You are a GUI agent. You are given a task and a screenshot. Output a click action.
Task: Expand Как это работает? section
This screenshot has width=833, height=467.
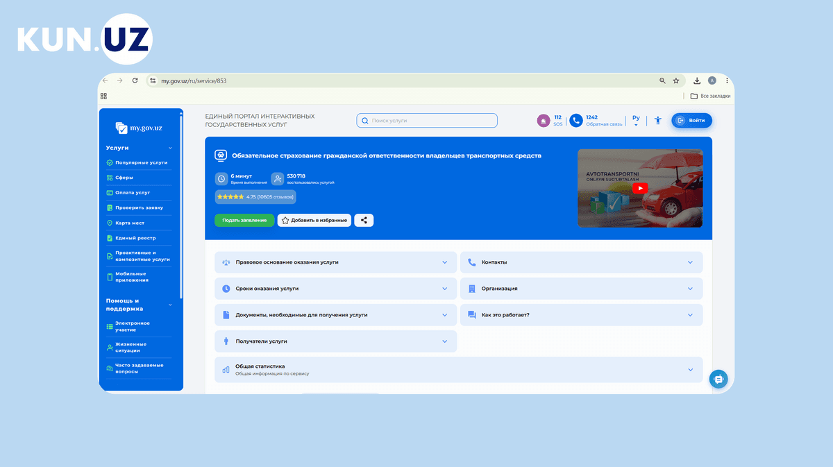click(x=582, y=314)
